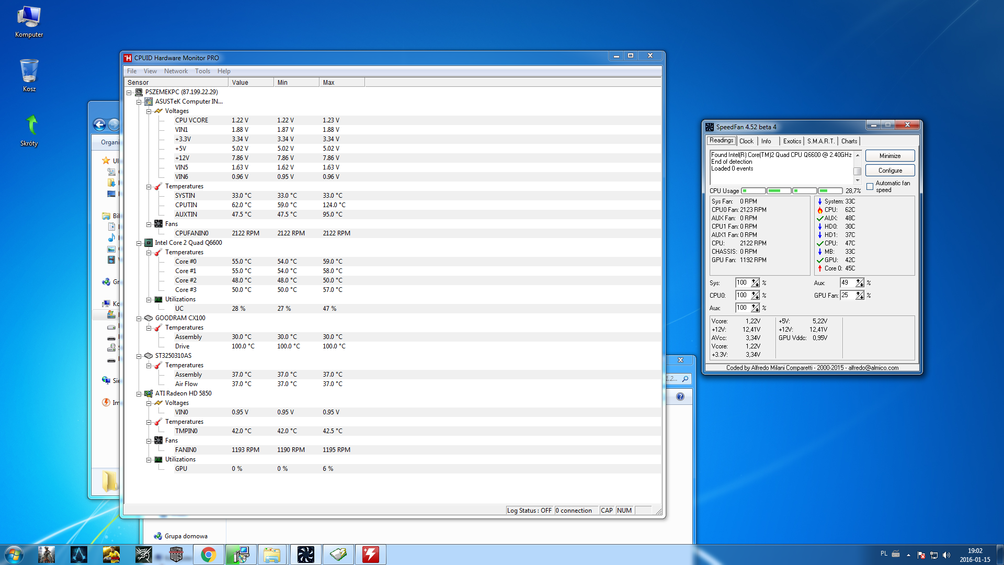Click the red HWMonitor lightning taskbar icon
Screen dimensions: 1004x565
click(370, 555)
